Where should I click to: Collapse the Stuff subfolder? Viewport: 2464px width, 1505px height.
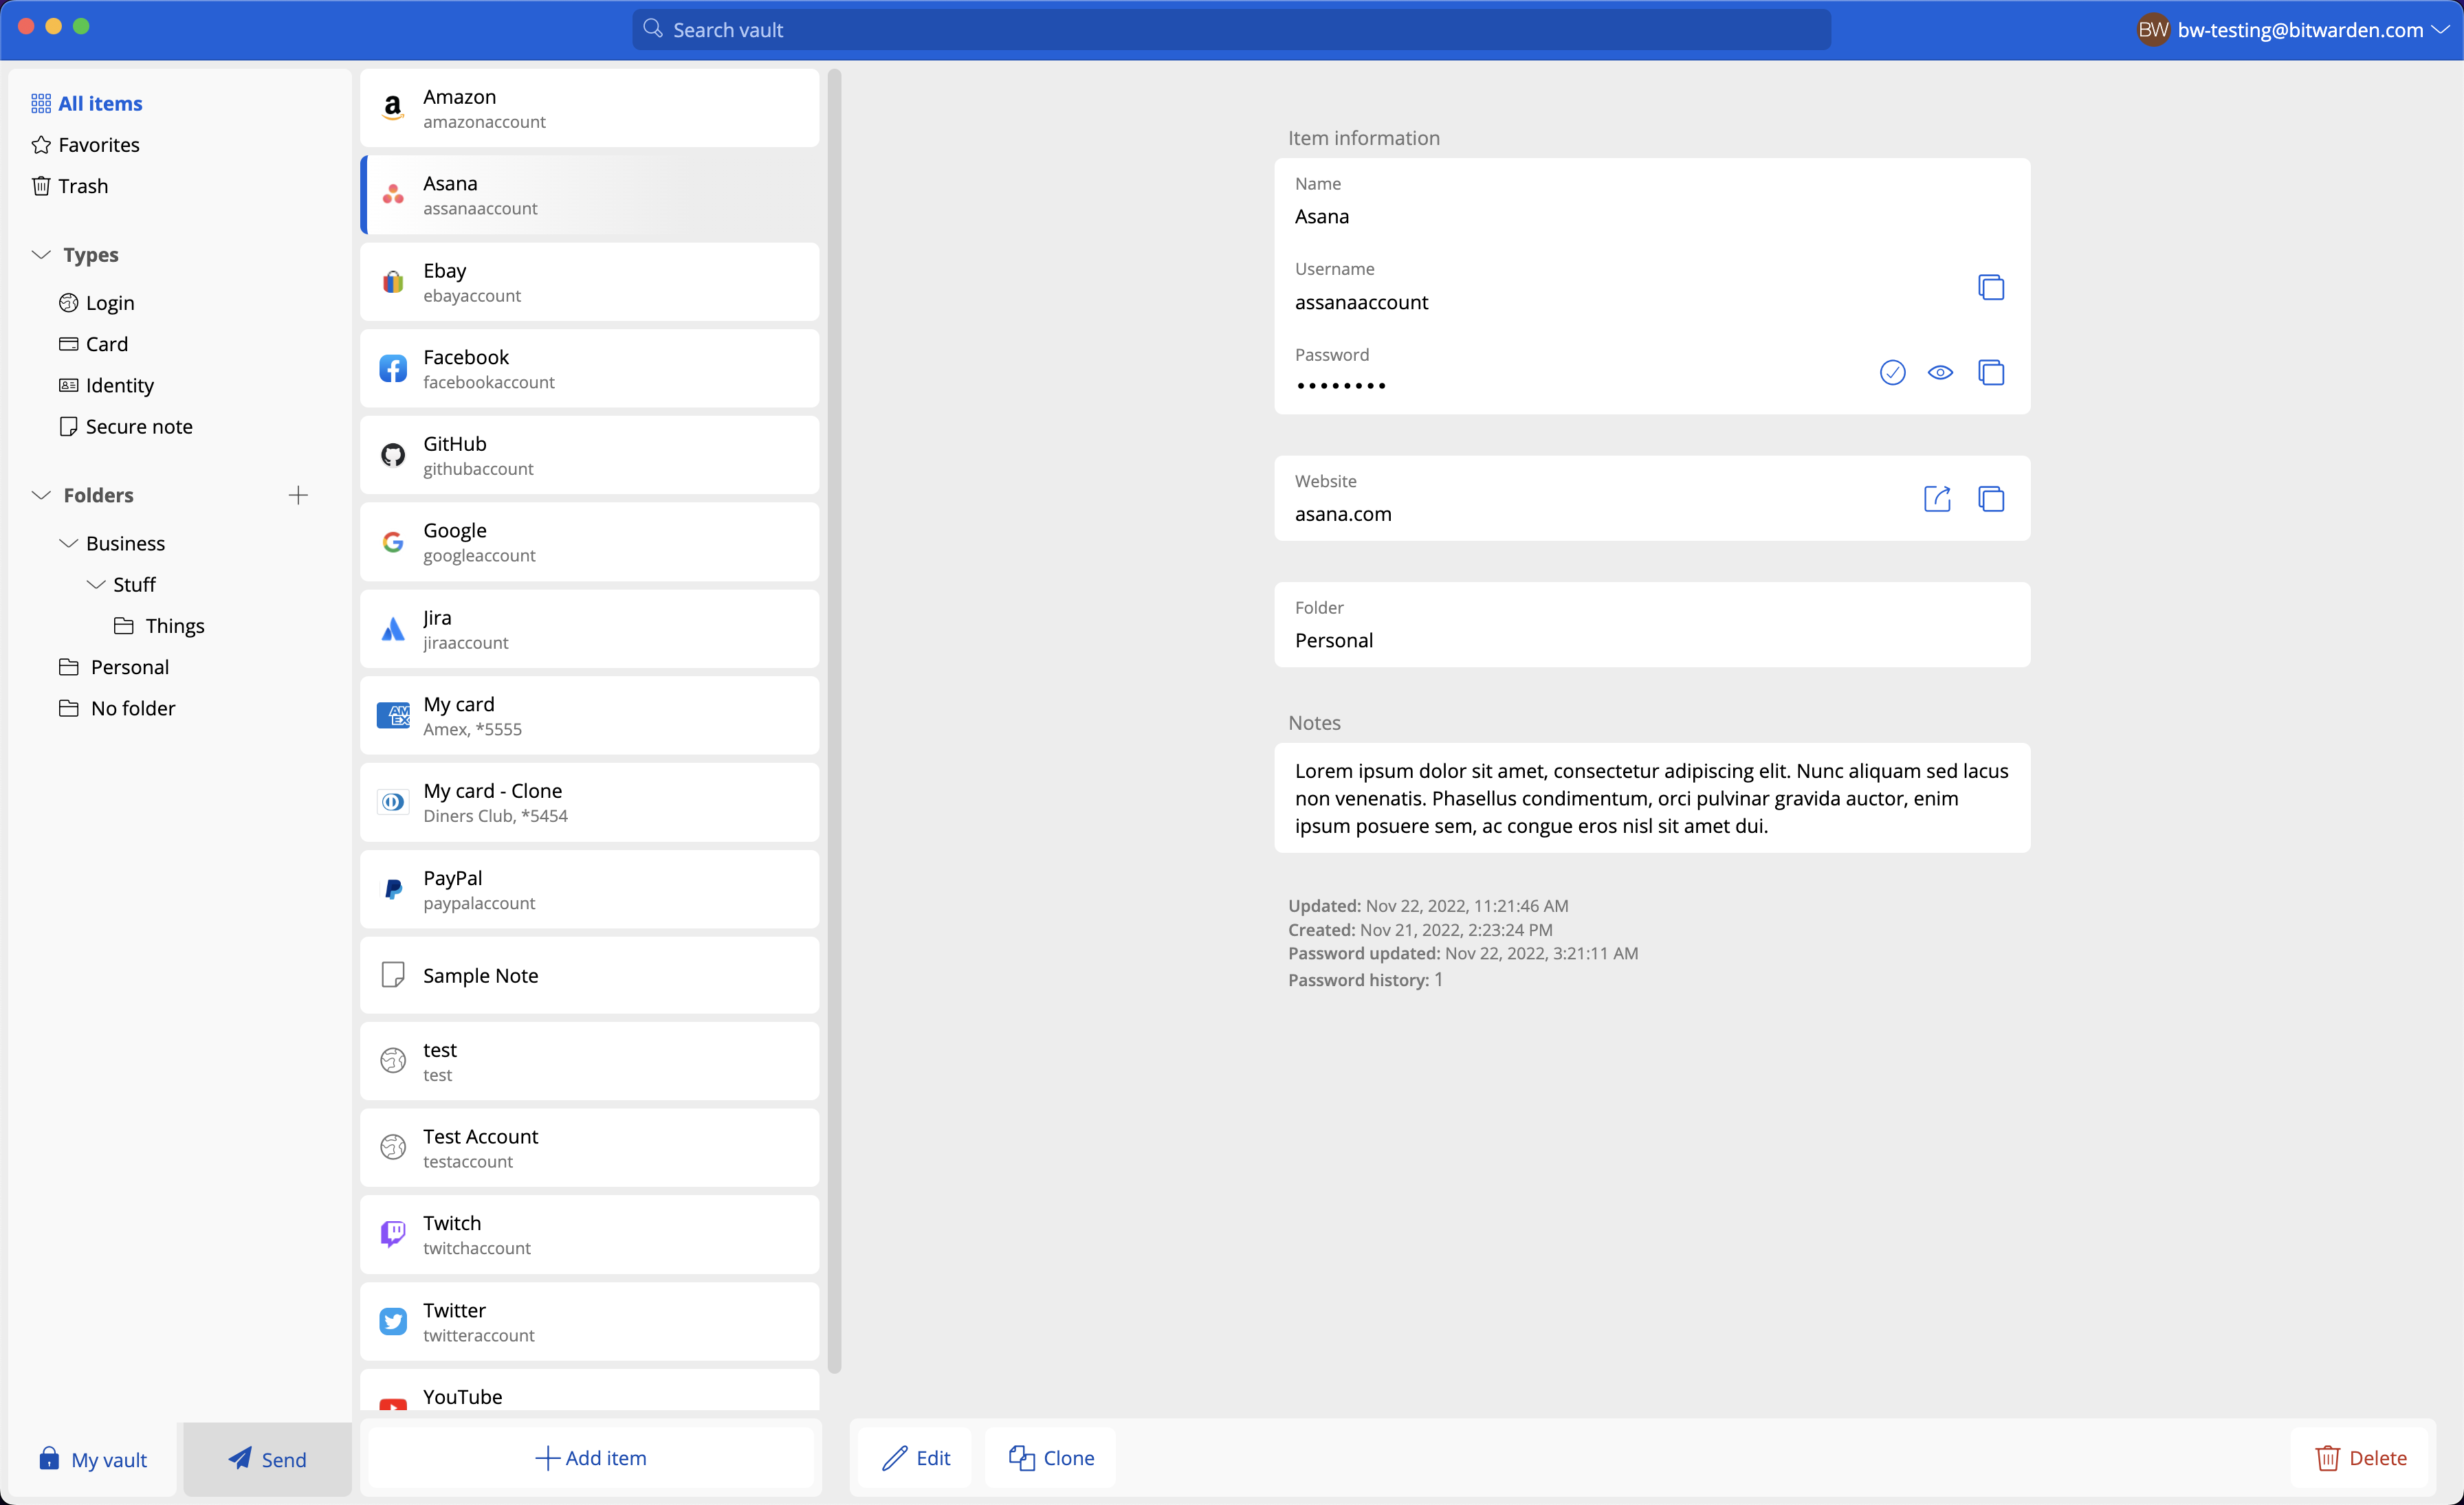click(x=96, y=585)
